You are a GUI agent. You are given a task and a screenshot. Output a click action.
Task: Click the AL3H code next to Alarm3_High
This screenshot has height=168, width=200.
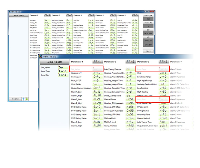[x=97, y=126]
